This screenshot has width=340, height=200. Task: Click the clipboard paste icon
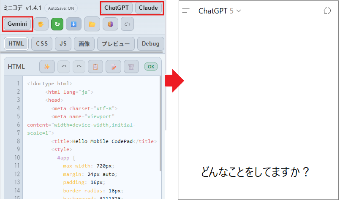click(95, 67)
